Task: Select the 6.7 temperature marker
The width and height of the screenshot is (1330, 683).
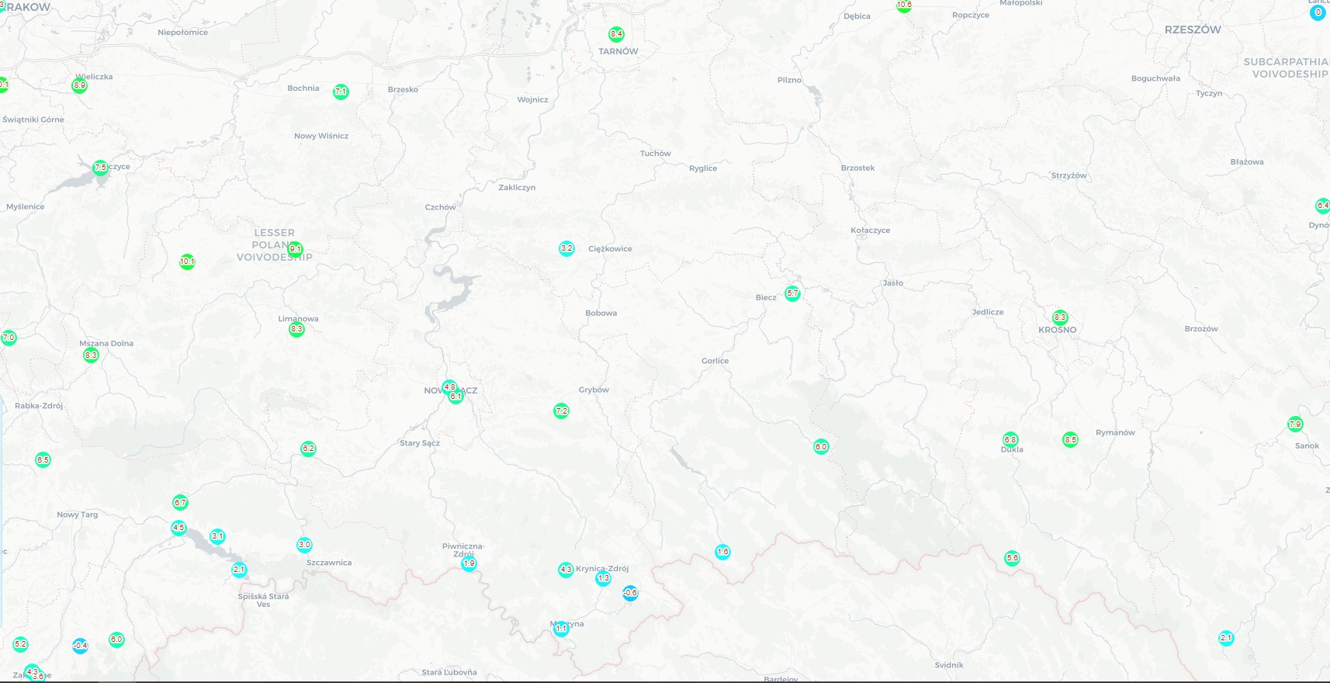Action: (x=180, y=502)
